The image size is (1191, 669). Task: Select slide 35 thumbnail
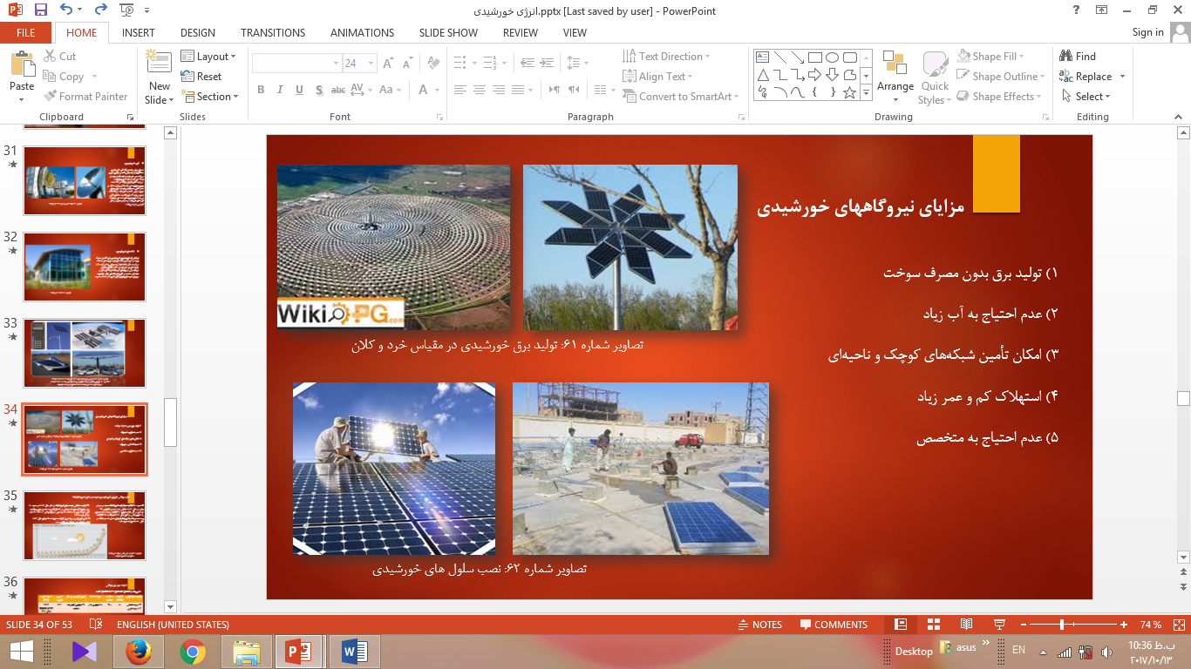pos(85,525)
